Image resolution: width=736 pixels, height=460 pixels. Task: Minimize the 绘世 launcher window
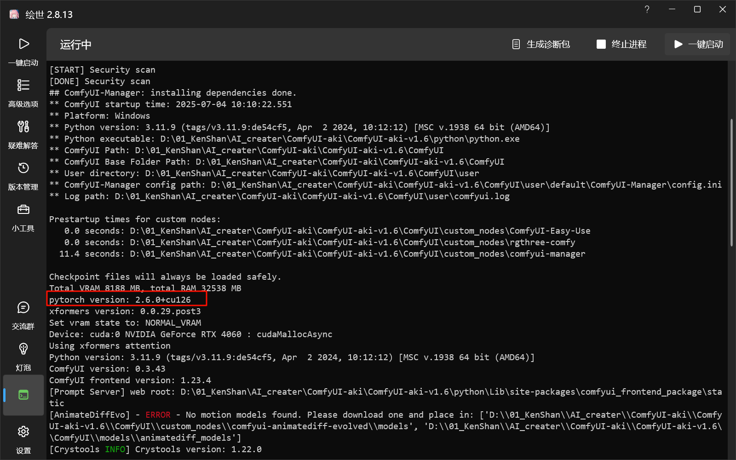(672, 10)
